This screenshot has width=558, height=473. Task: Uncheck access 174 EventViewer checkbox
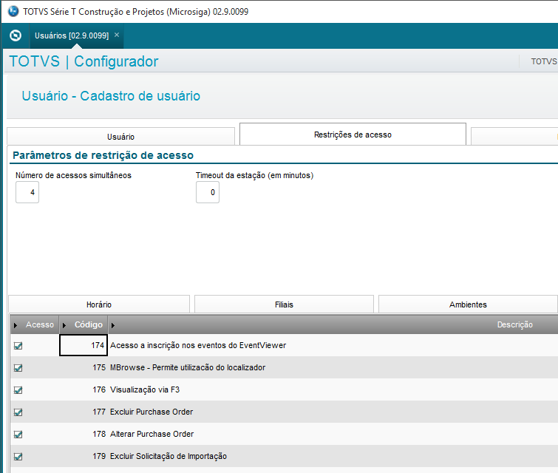18,346
